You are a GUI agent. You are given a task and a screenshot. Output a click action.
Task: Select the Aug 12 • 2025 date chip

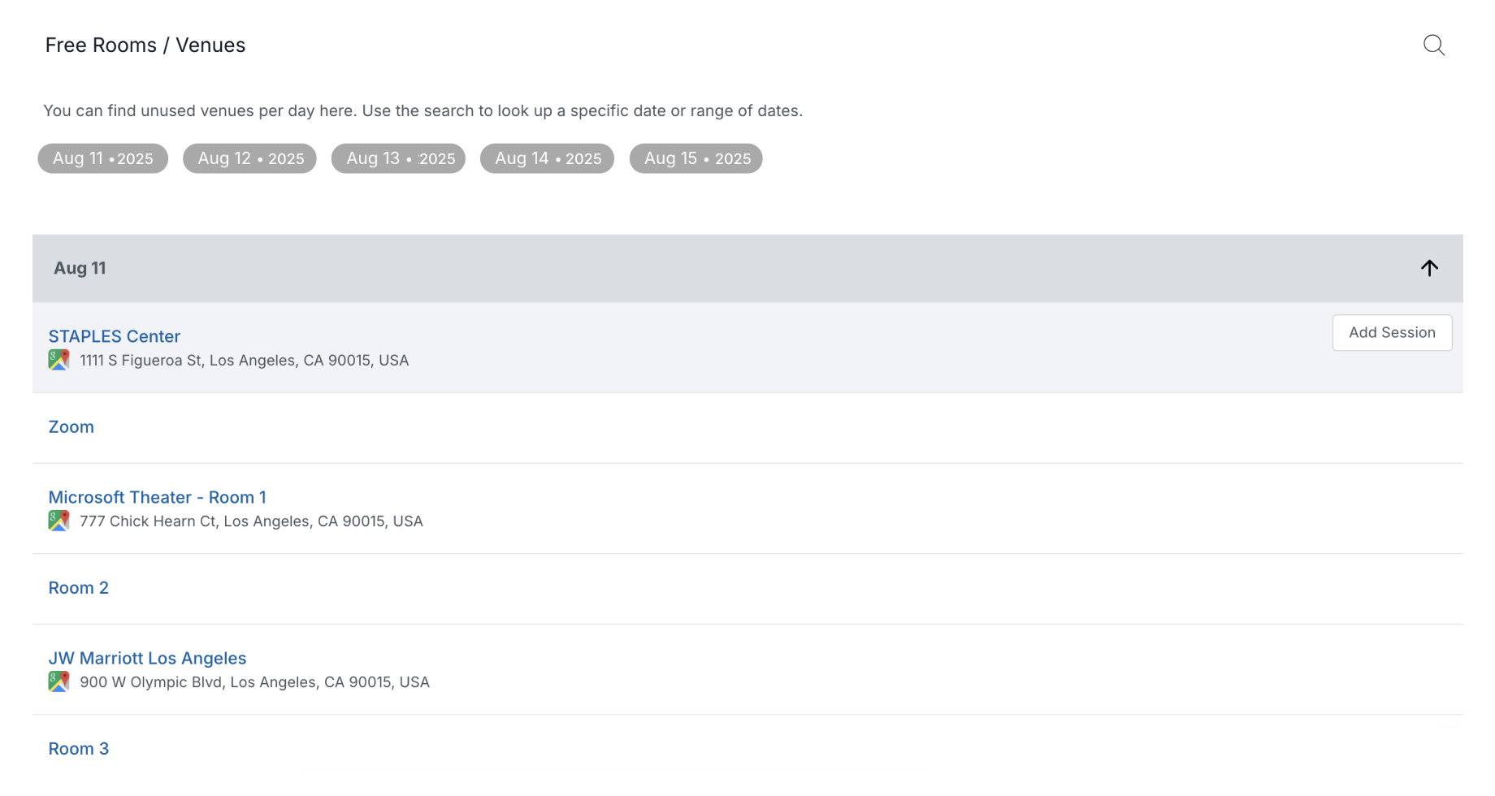coord(250,158)
